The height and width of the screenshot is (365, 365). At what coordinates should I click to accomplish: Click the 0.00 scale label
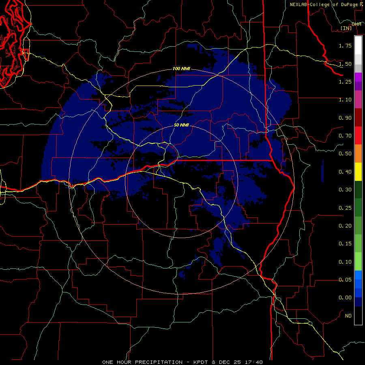345,298
